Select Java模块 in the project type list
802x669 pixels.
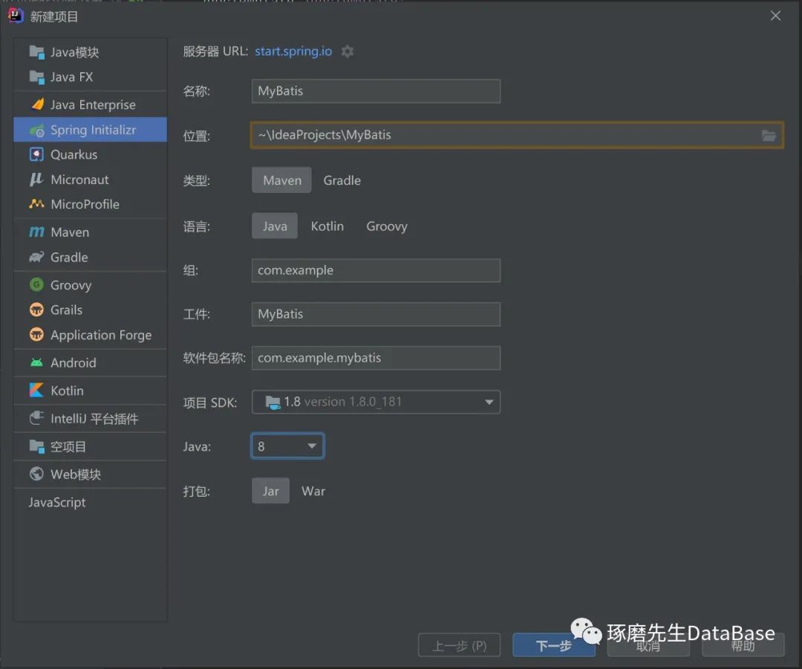tap(91, 52)
